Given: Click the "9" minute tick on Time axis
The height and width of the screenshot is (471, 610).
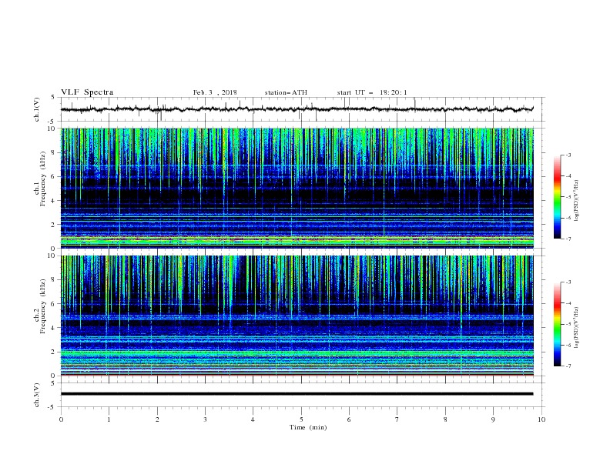Looking at the screenshot, I should pos(493,419).
